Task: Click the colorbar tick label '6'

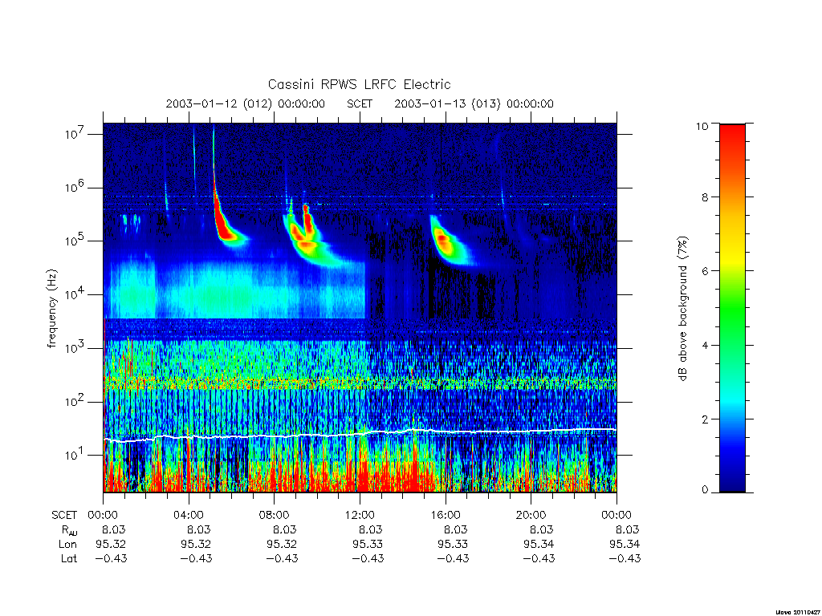Action: pos(705,271)
